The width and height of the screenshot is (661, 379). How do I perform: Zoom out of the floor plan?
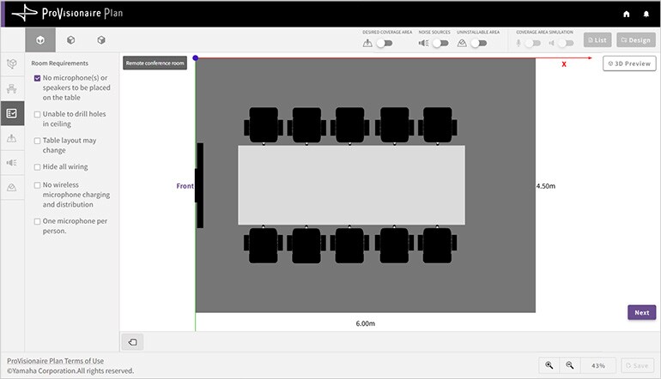[x=569, y=365]
